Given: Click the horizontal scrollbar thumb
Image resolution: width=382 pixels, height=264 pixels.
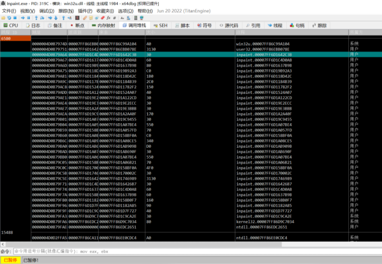Looking at the screenshot, I should tap(144, 244).
